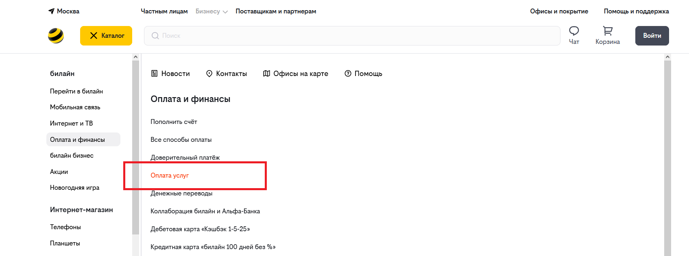Close the catalog with the Каталог button
This screenshot has width=689, height=256.
[106, 36]
